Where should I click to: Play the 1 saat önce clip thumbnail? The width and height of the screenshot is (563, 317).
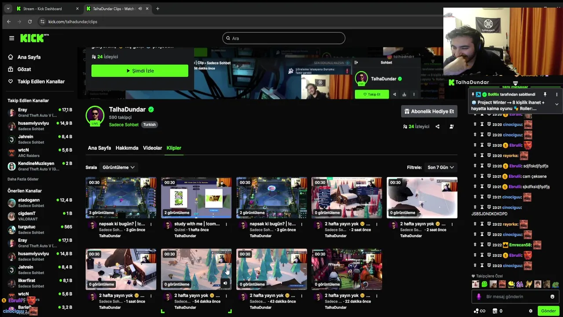click(121, 269)
